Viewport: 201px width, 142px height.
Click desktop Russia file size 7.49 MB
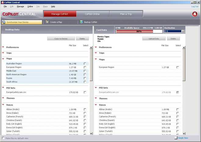(x=73, y=78)
